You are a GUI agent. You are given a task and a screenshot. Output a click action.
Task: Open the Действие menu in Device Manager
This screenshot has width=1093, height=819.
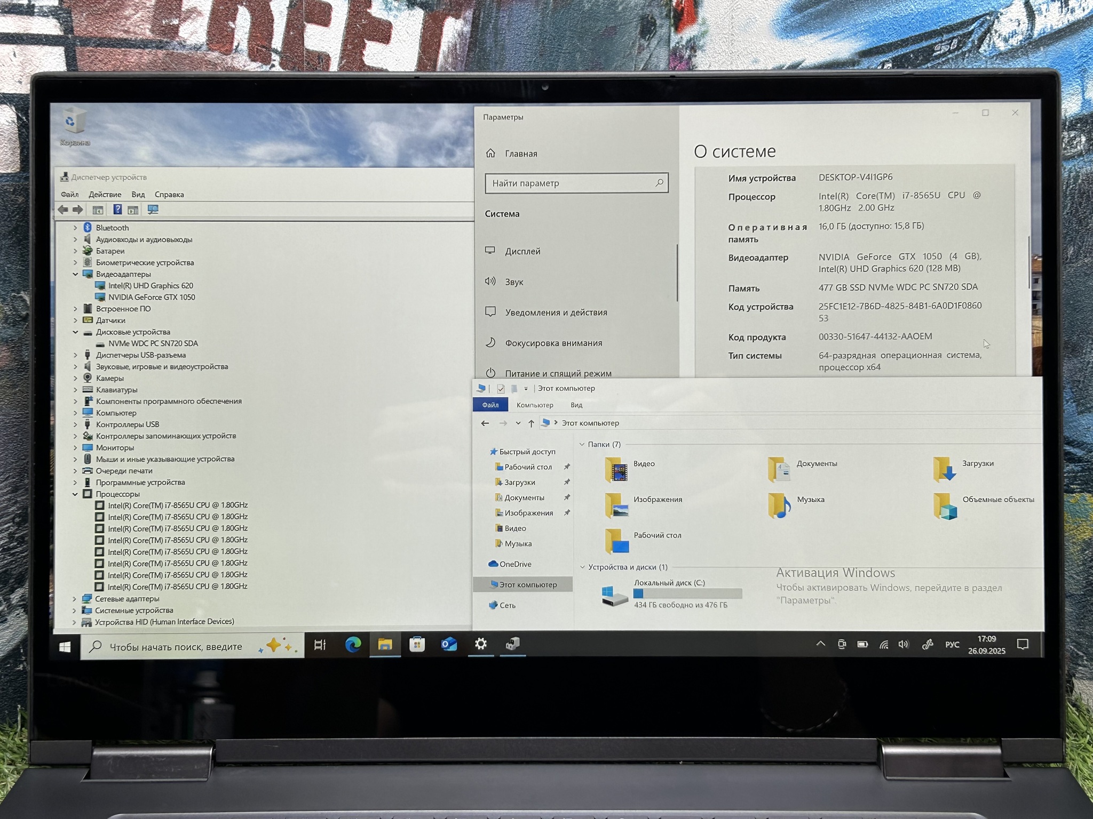tap(105, 195)
